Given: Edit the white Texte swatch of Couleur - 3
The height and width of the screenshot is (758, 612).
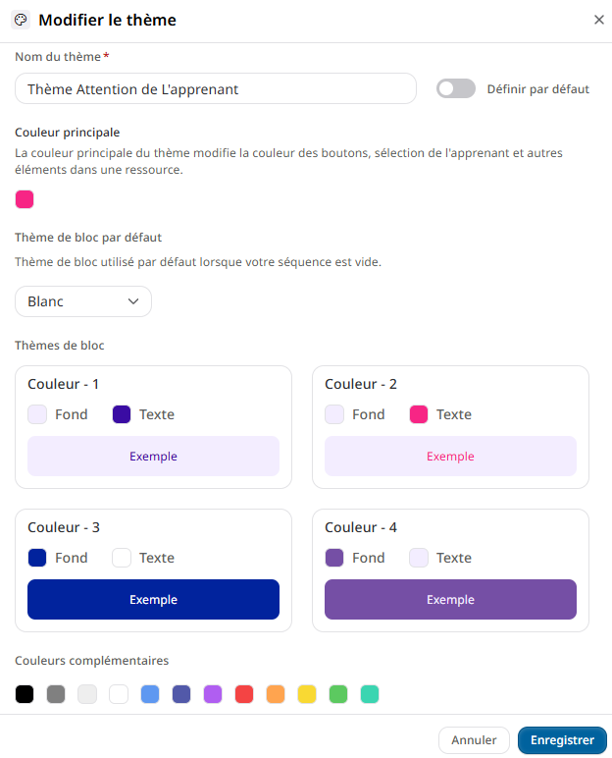Looking at the screenshot, I should tap(122, 558).
